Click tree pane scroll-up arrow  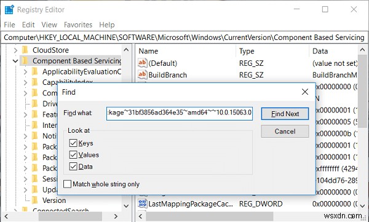(126, 50)
